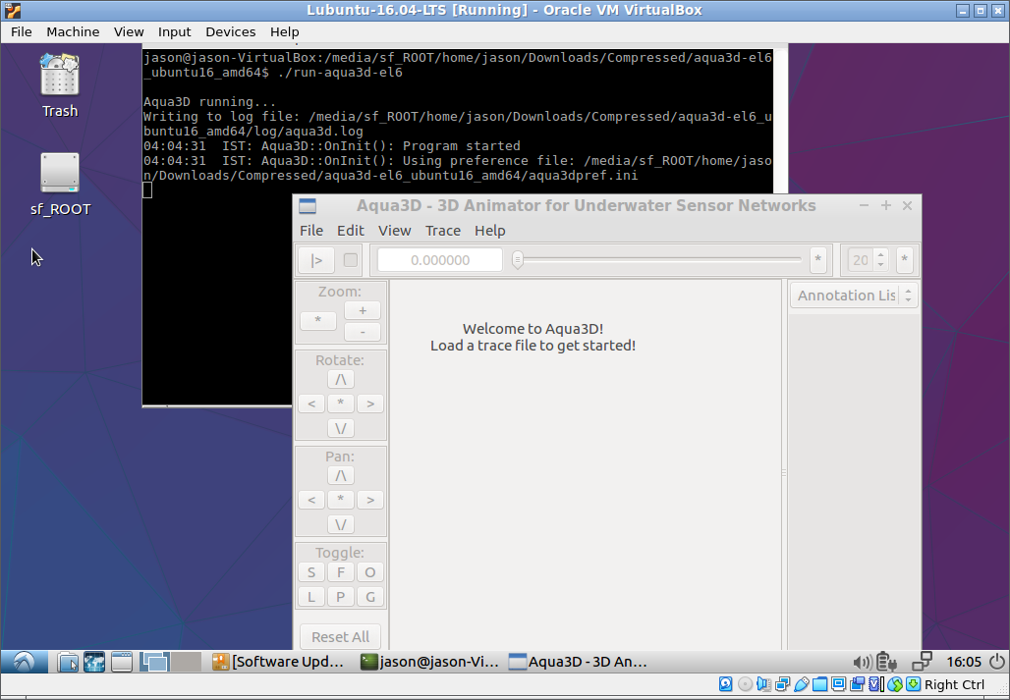1010x700 pixels.
Task: Switch to first desktop in pager
Action: click(x=154, y=662)
